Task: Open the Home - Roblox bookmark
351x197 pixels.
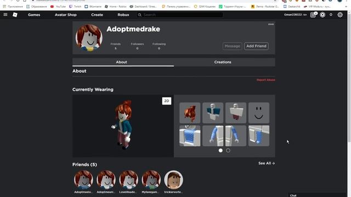Action: tap(116, 7)
